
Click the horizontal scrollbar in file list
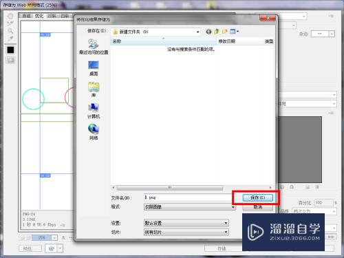[x=170, y=188]
